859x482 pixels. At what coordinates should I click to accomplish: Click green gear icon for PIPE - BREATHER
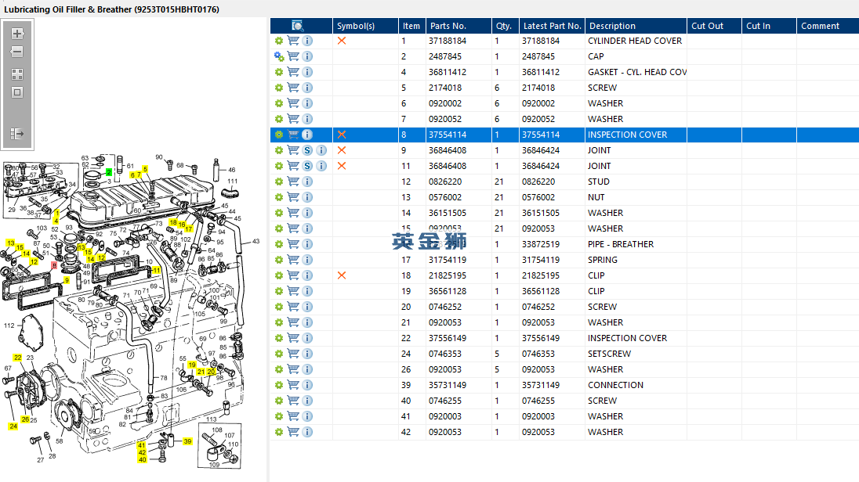click(279, 244)
